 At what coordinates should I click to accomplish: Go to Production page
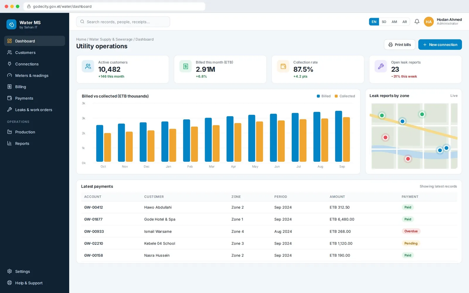(x=35, y=132)
